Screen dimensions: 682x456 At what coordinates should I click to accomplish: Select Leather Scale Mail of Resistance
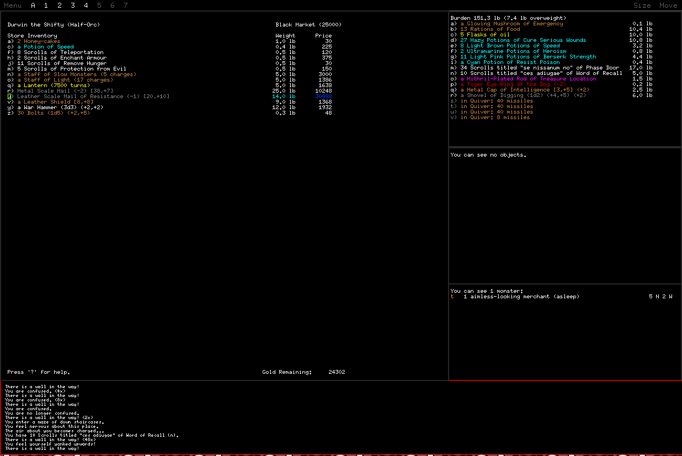[x=170, y=96]
